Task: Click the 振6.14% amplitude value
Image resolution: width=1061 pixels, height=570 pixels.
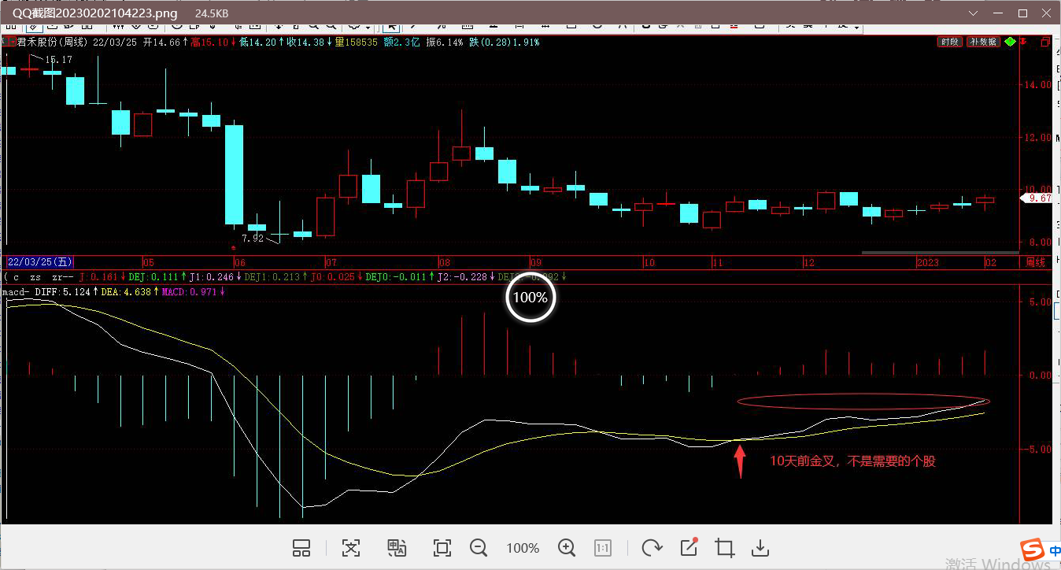Action: coord(445,42)
